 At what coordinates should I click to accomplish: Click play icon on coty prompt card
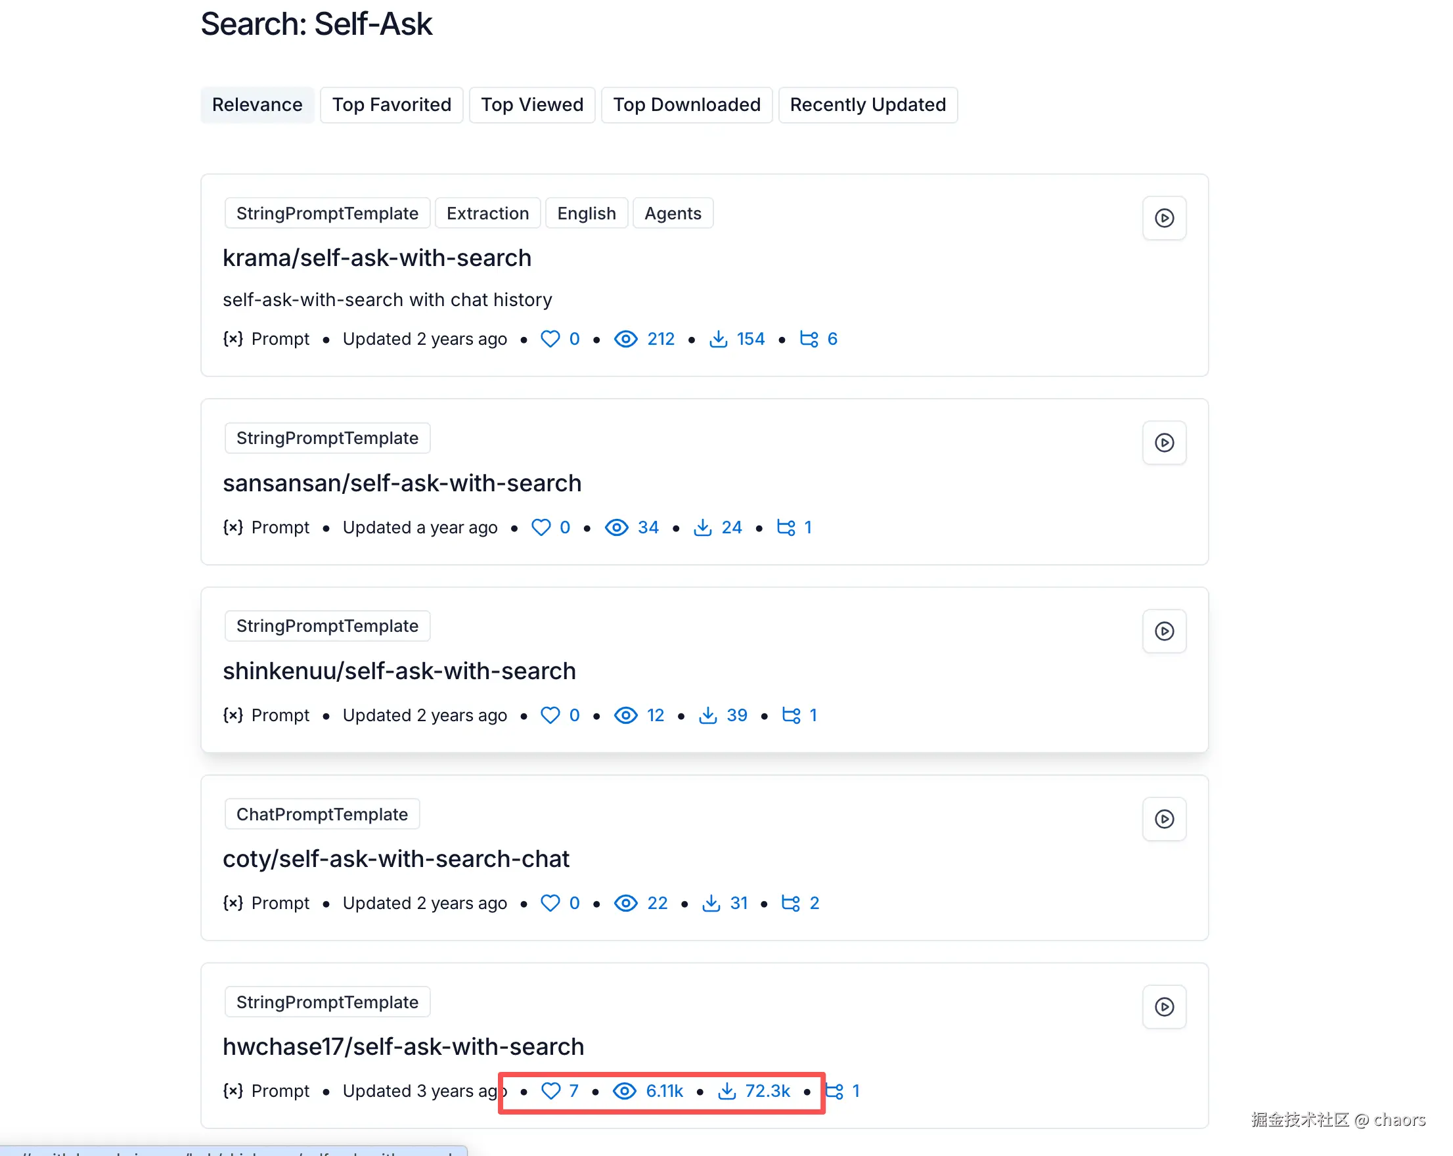click(1164, 819)
